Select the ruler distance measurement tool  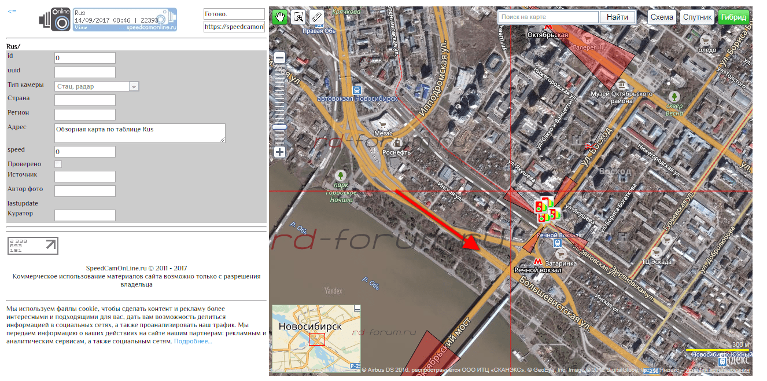point(316,17)
